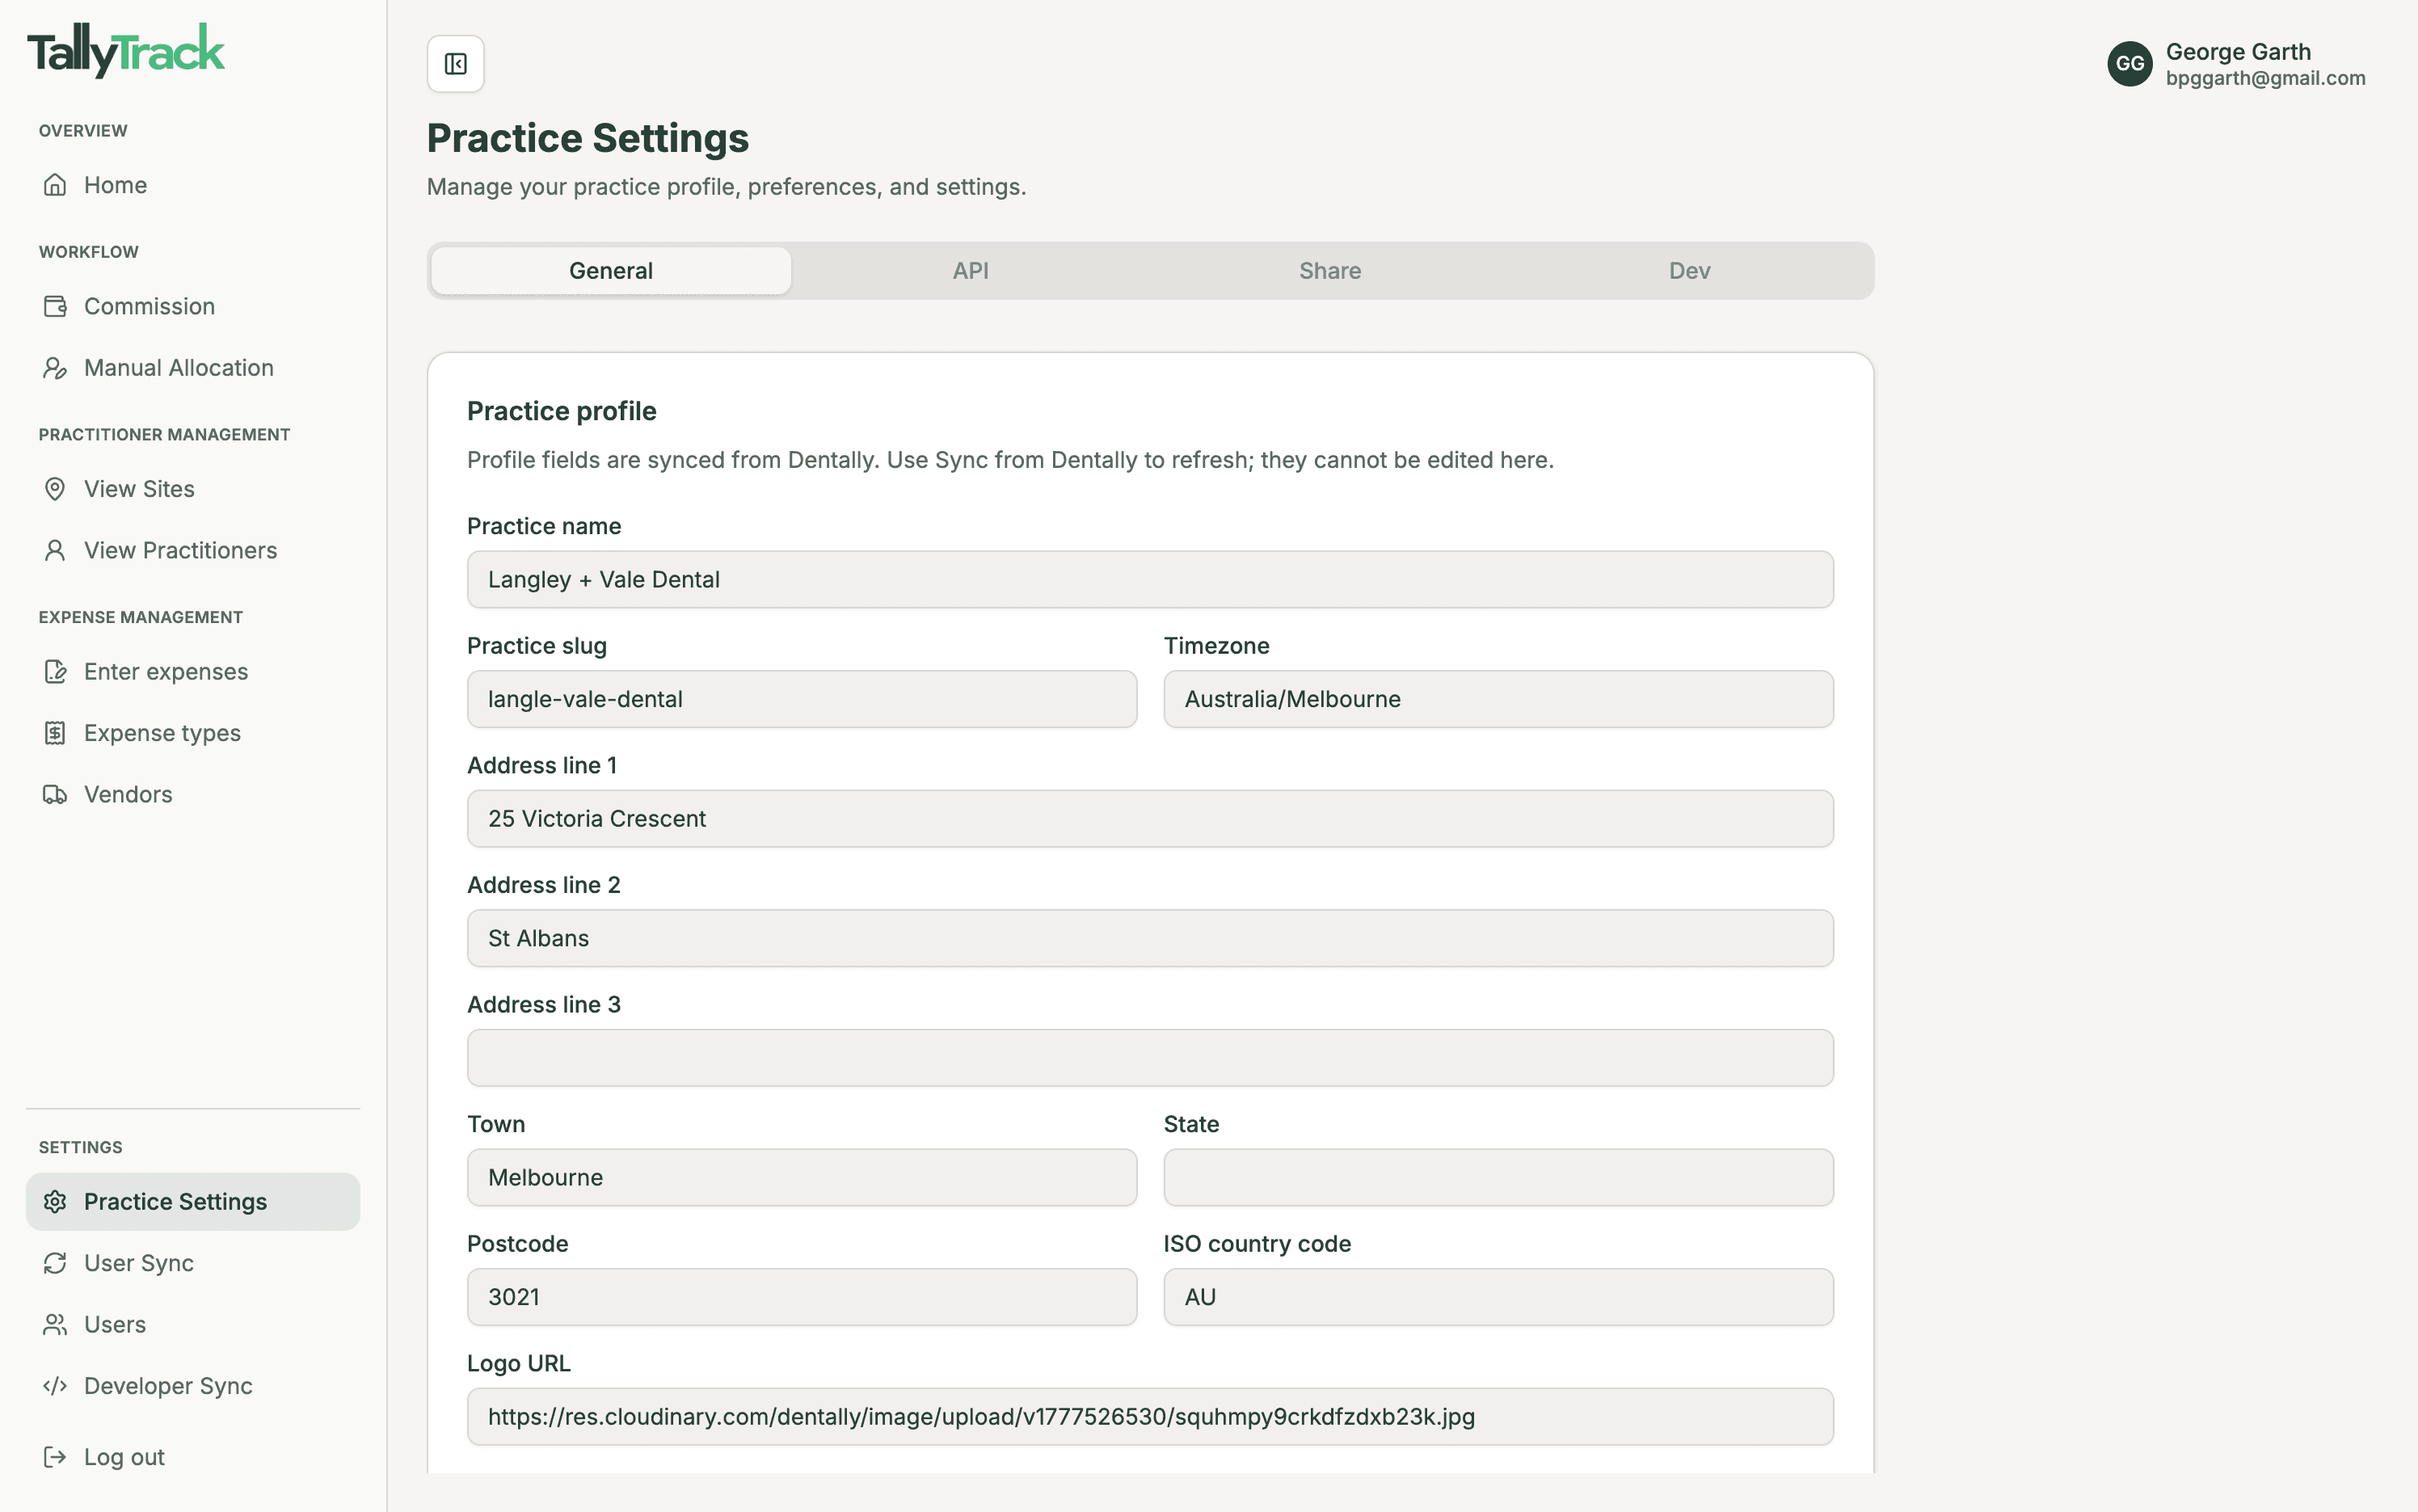Click the Commission wallet icon
The height and width of the screenshot is (1512, 2418).
(x=55, y=306)
